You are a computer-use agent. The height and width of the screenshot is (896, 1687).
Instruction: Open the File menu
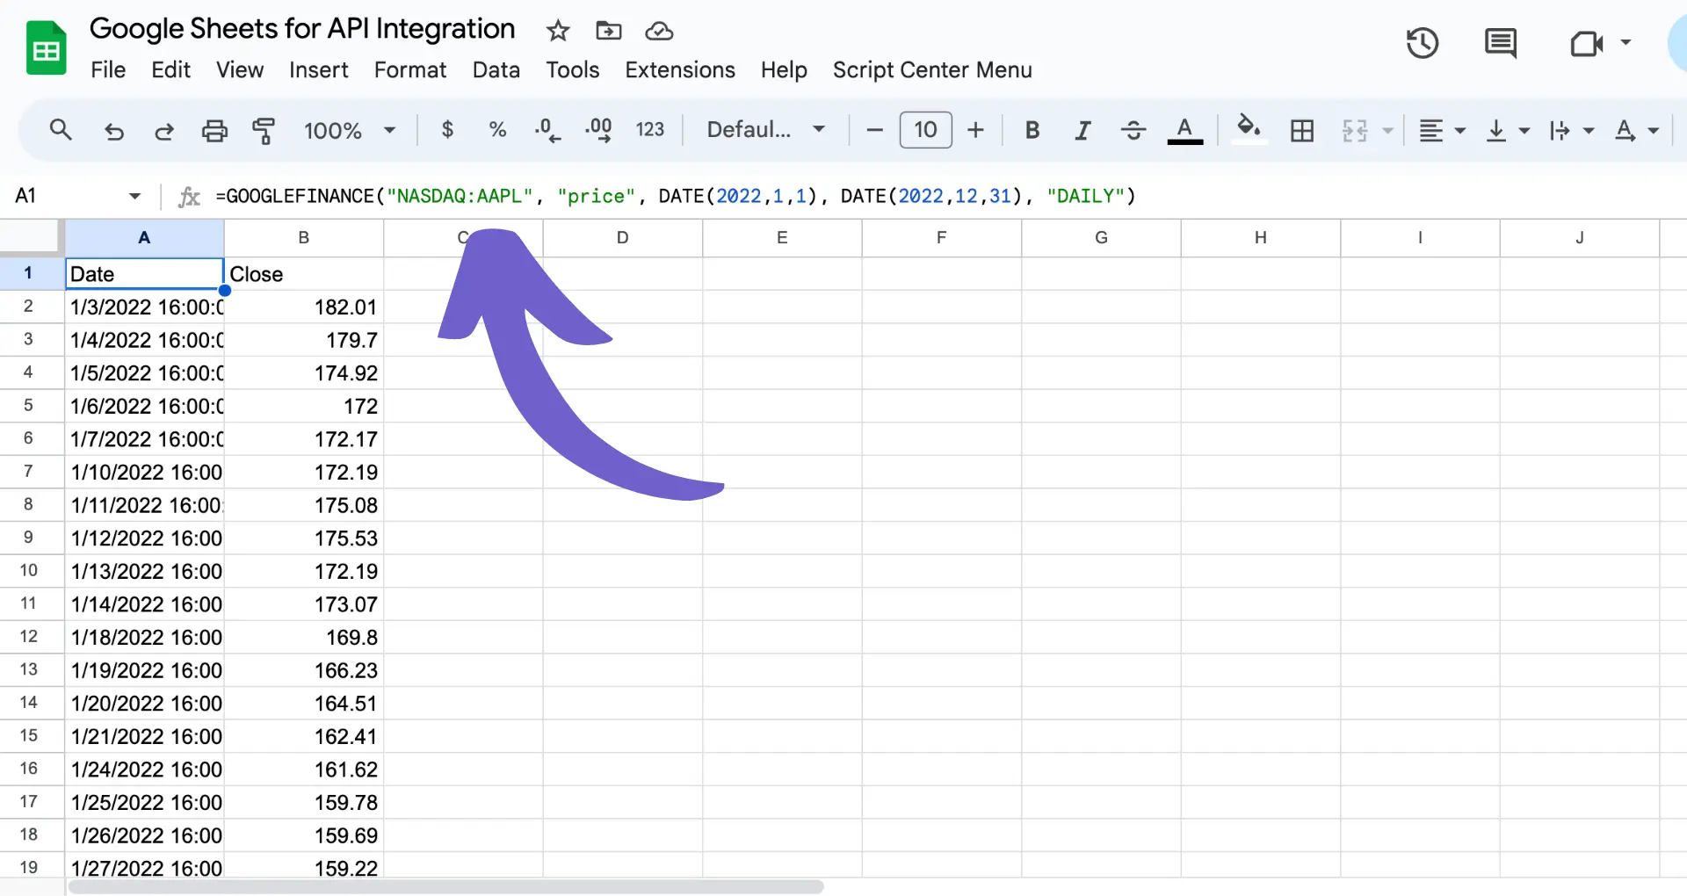click(108, 69)
